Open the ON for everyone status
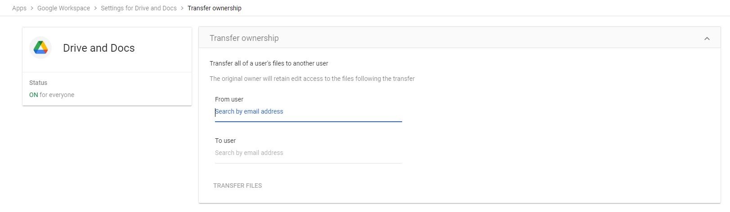 pos(52,95)
